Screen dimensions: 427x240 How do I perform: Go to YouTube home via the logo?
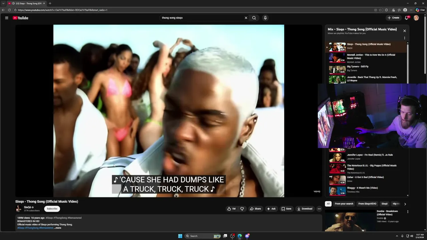[21, 18]
